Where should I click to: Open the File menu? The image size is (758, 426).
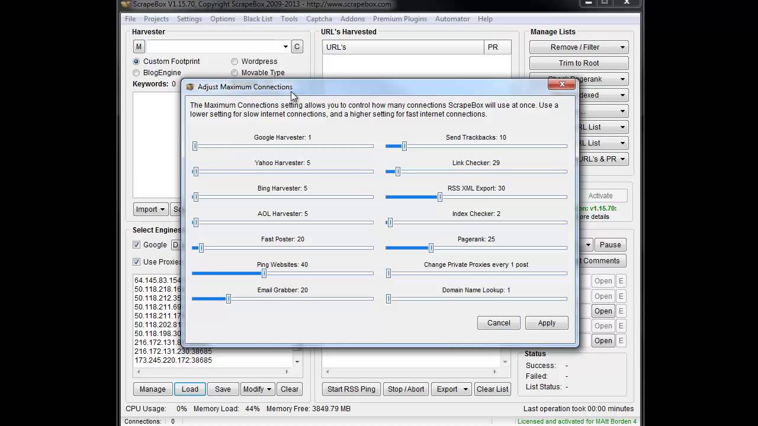(x=130, y=19)
